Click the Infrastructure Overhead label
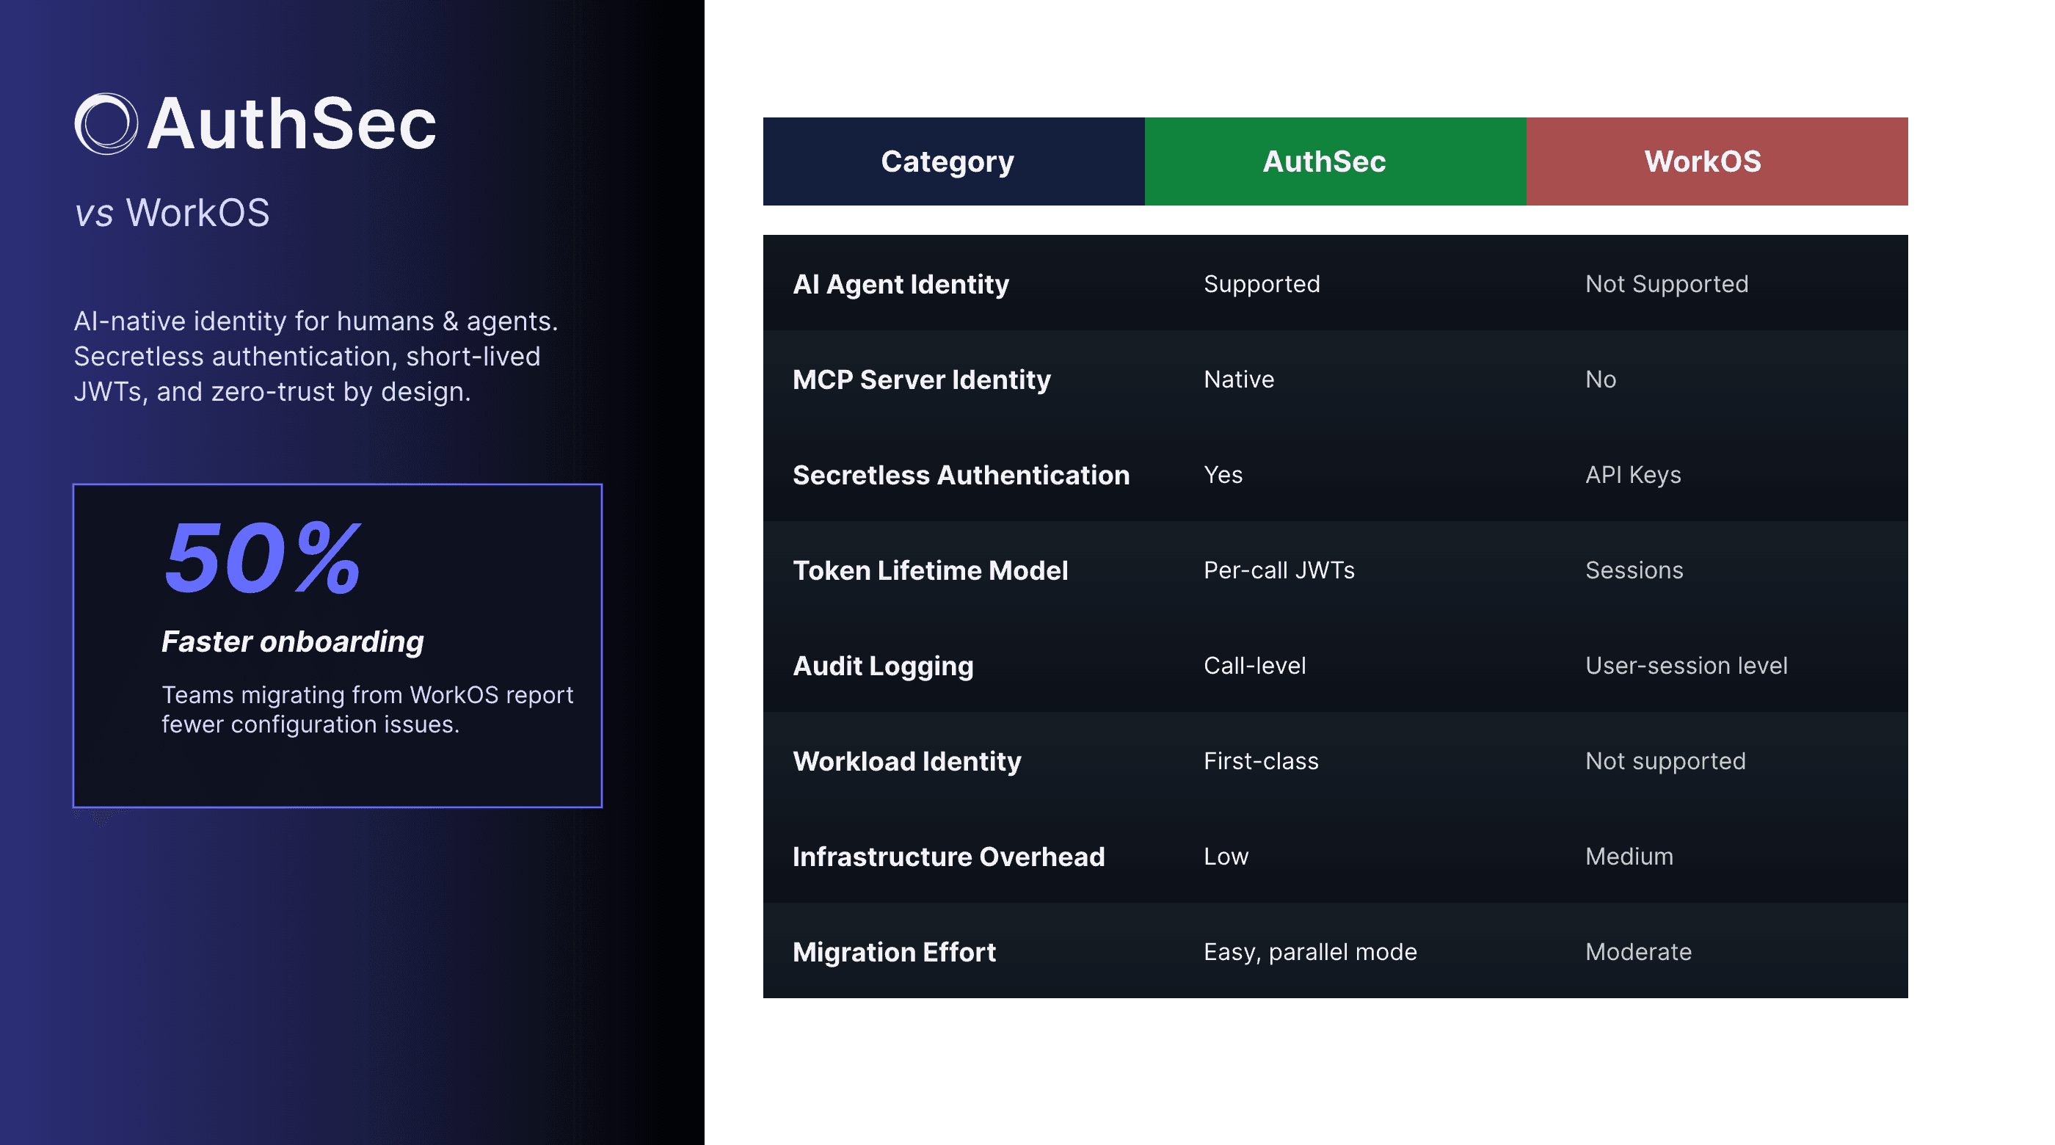 click(948, 856)
